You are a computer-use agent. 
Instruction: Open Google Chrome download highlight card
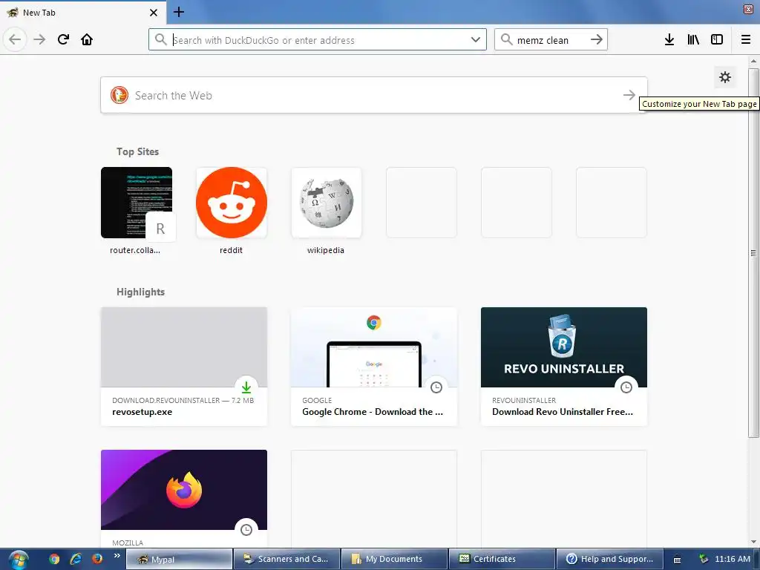(374, 367)
